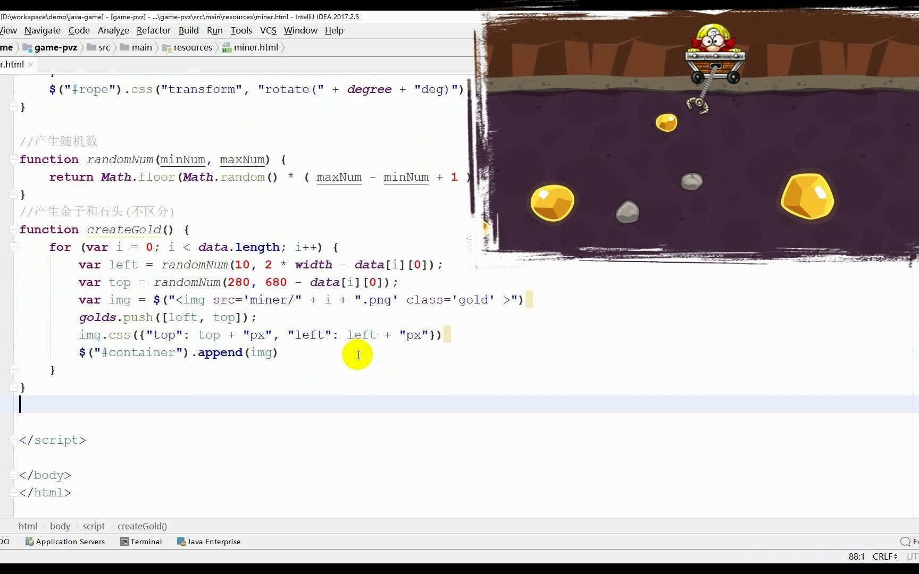
Task: Select the miner.html file breadcrumb
Action: 250,47
